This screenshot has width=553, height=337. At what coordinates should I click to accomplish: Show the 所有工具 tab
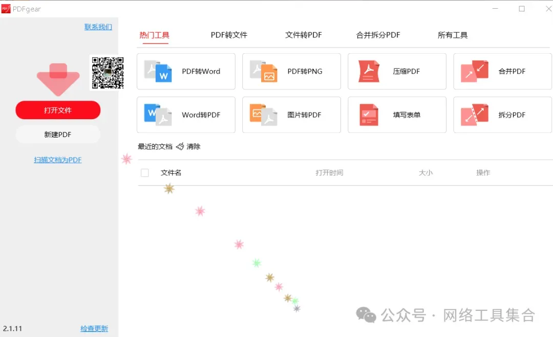(x=453, y=35)
